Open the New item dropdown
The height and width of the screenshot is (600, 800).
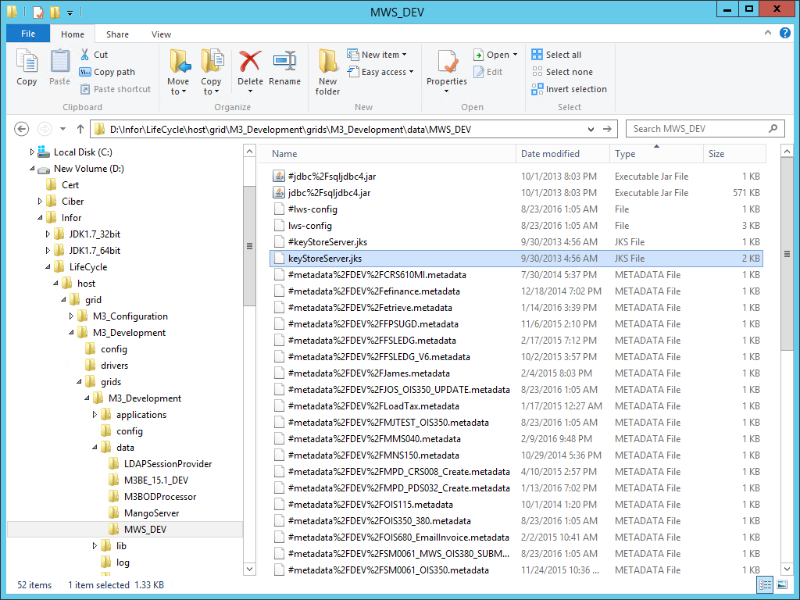tap(377, 55)
